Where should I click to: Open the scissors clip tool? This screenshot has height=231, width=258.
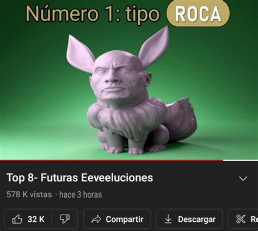[x=241, y=219]
